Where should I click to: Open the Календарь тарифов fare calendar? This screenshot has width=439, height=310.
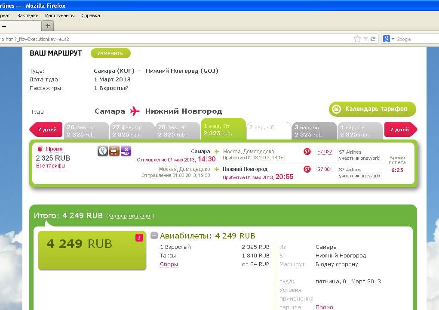pyautogui.click(x=372, y=109)
